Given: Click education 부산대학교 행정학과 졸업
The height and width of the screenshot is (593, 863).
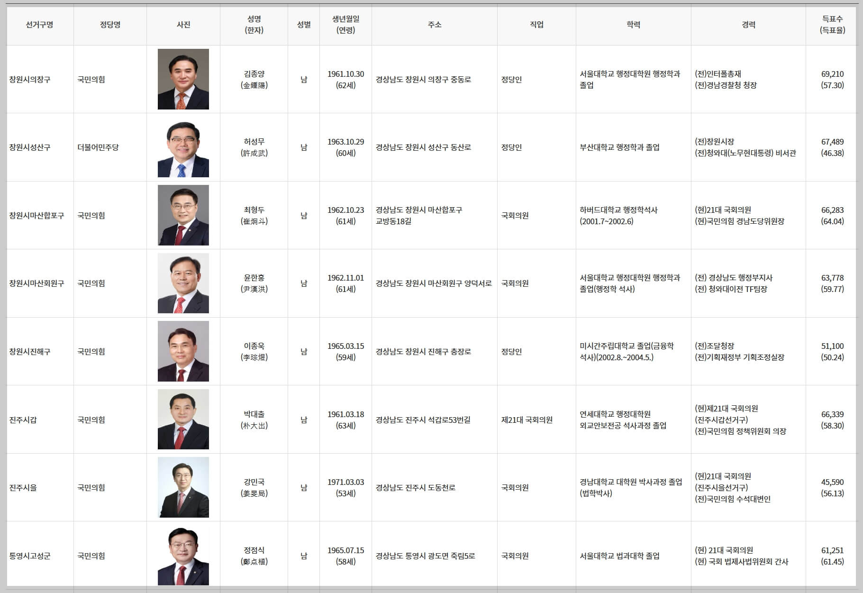Looking at the screenshot, I should pyautogui.click(x=620, y=147).
